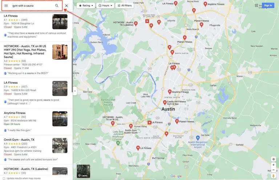Expand the Rating filter dropdown

tap(85, 6)
